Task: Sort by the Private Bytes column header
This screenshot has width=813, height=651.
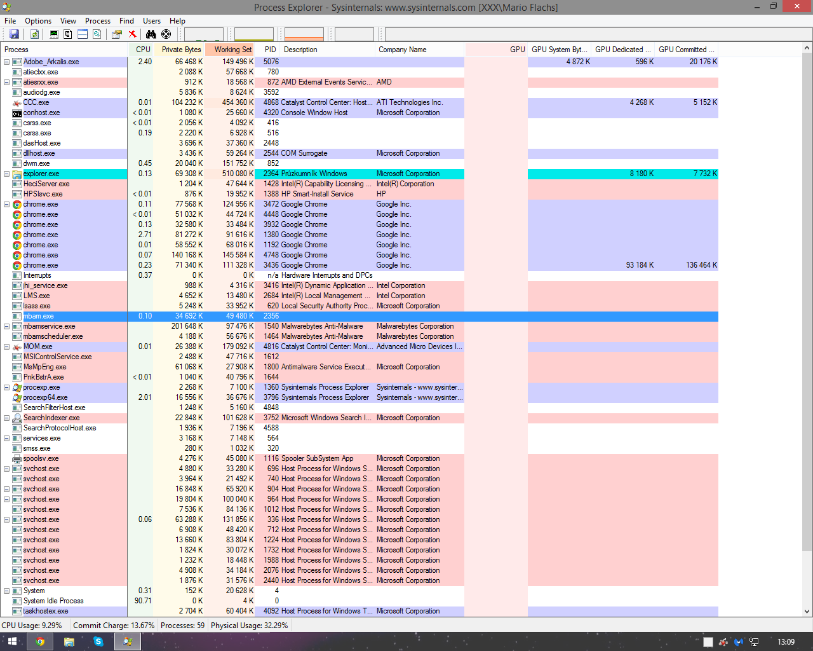Action: coord(181,50)
